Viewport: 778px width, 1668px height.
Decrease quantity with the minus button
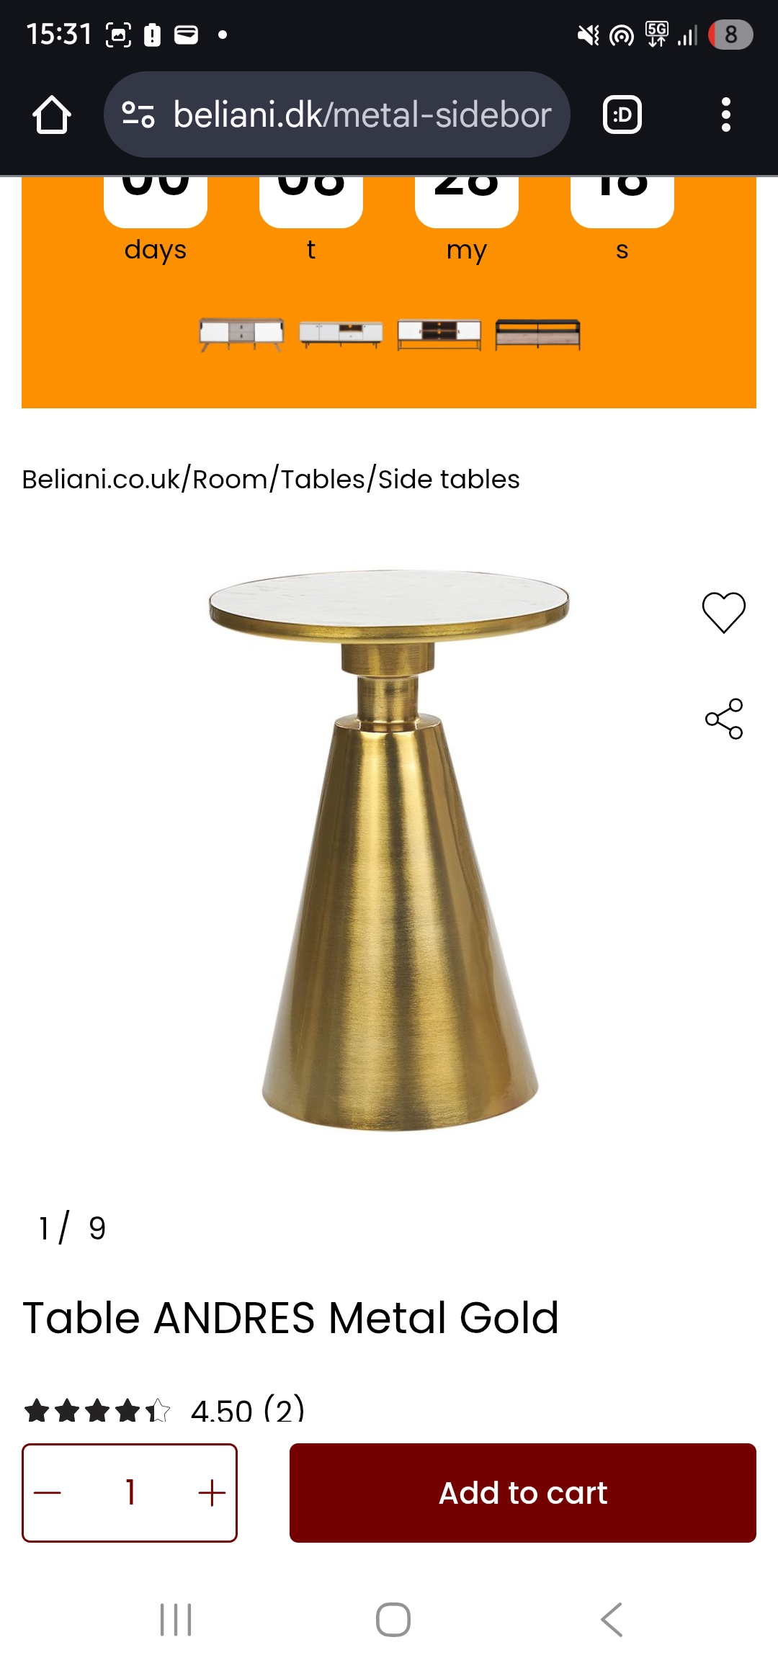48,1492
